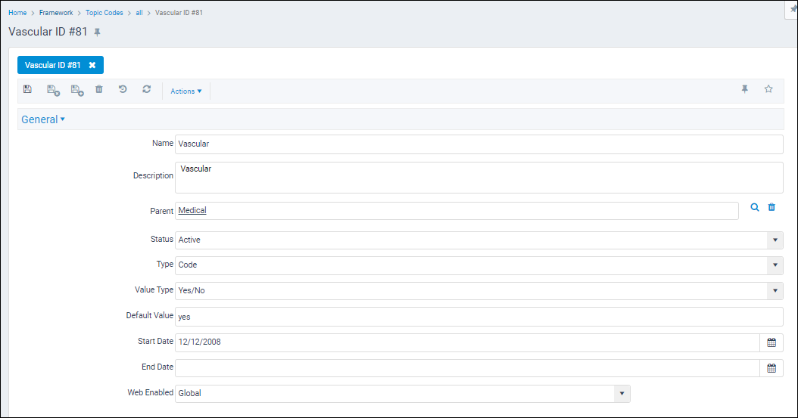798x418 pixels.
Task: Click the Default Value input field
Action: [479, 317]
